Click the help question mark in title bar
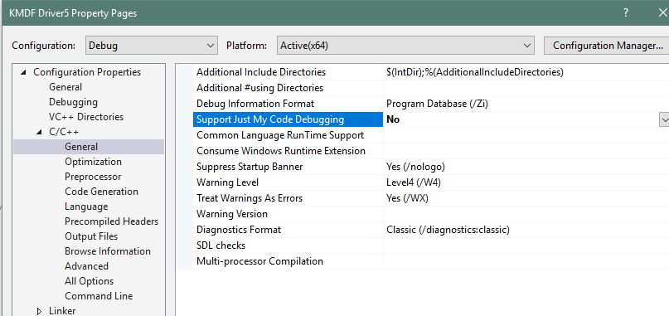This screenshot has width=669, height=316. click(626, 12)
